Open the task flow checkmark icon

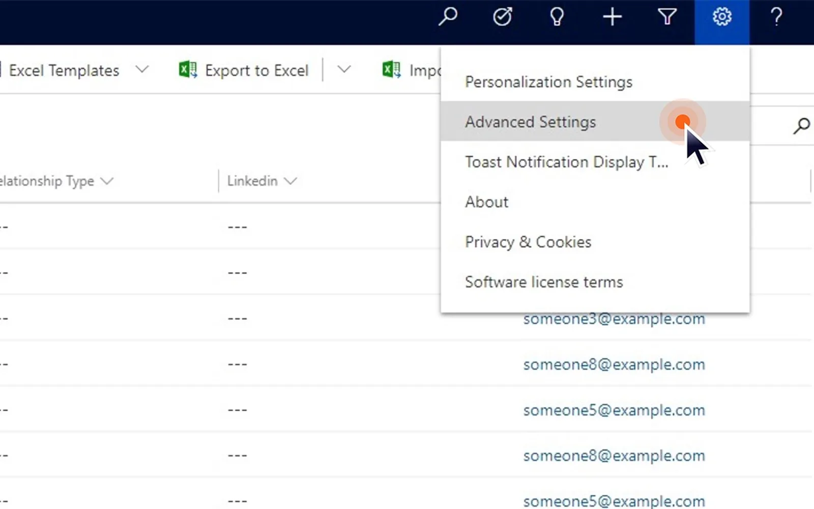[x=503, y=17]
